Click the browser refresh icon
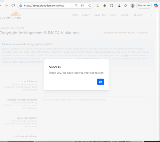This screenshot has height=142, width=160. [13, 5]
